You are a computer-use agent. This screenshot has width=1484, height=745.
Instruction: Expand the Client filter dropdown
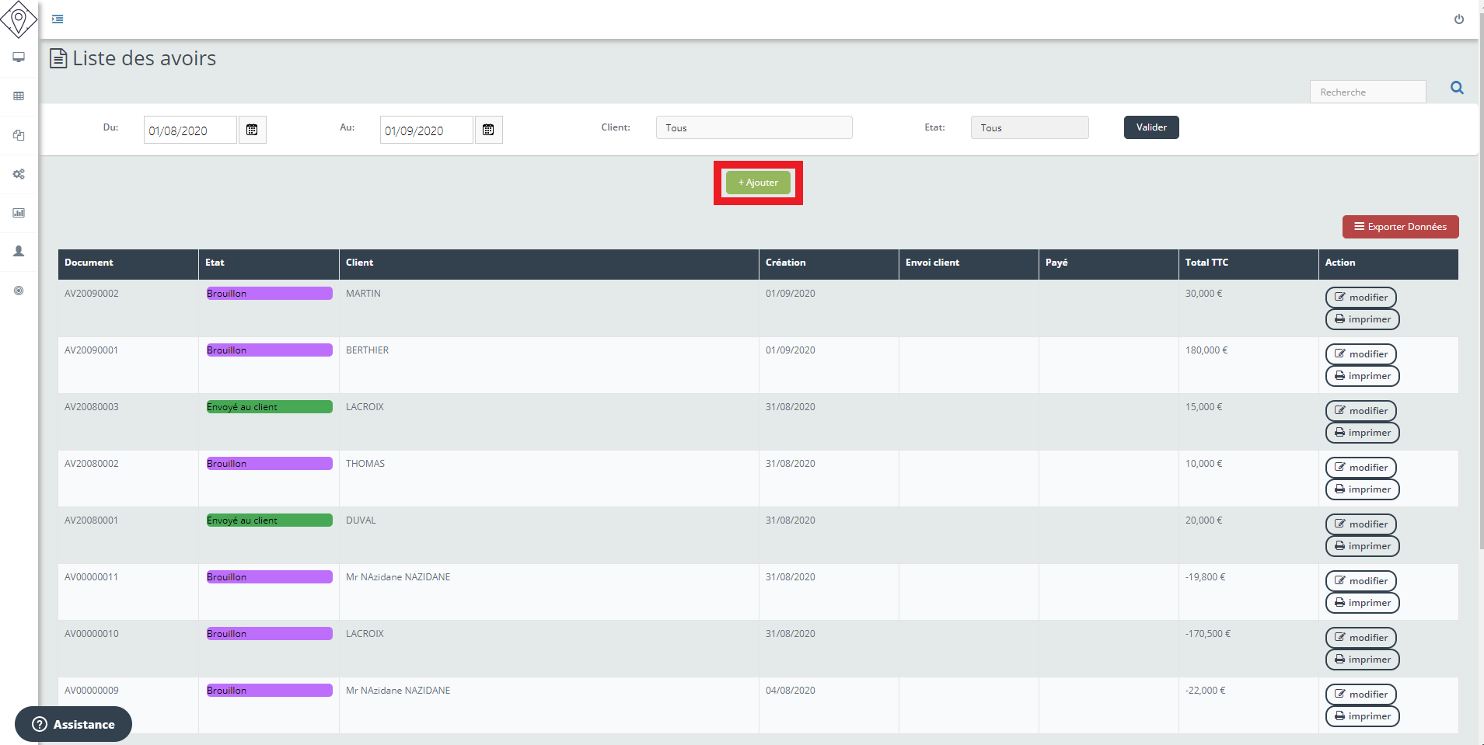753,127
